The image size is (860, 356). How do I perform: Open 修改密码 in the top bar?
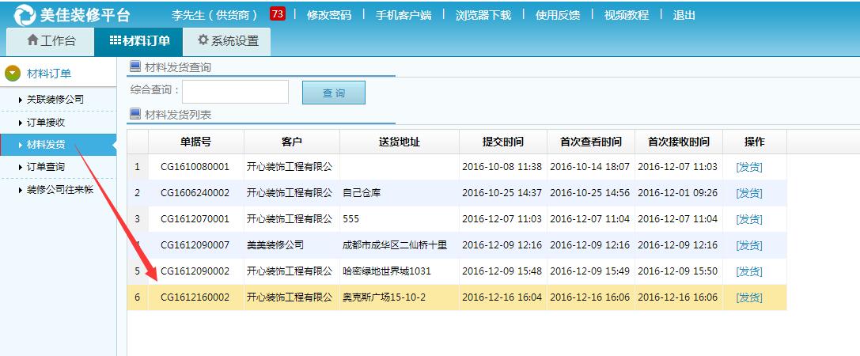[328, 15]
